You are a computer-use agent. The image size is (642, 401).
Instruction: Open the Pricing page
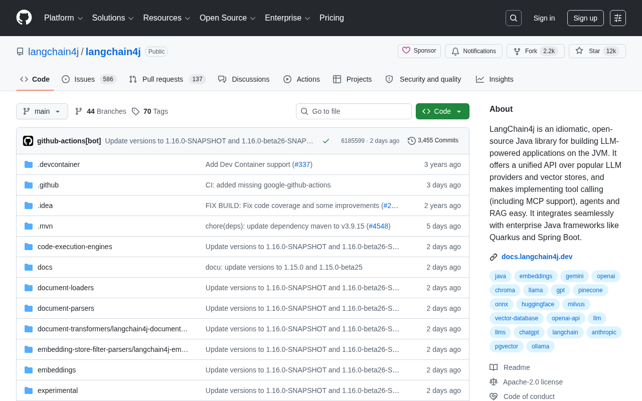pyautogui.click(x=332, y=18)
